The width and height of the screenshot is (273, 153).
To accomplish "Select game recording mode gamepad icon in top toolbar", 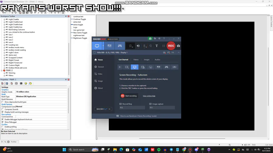I will 120,46.
